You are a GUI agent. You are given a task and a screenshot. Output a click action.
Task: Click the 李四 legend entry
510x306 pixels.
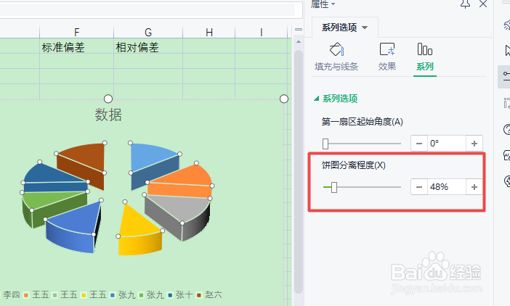9,295
